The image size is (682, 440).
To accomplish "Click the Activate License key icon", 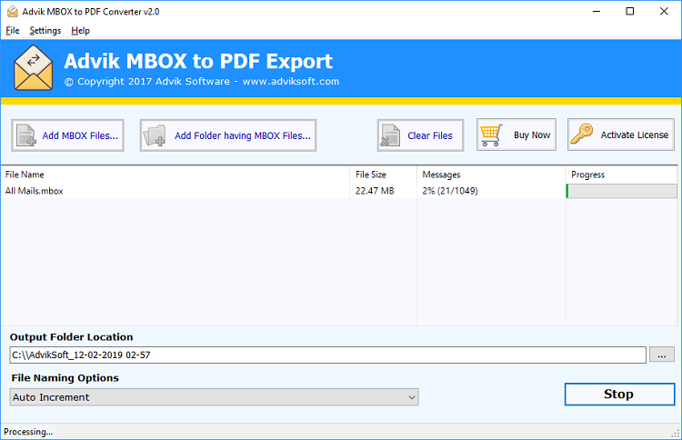I will pyautogui.click(x=582, y=134).
